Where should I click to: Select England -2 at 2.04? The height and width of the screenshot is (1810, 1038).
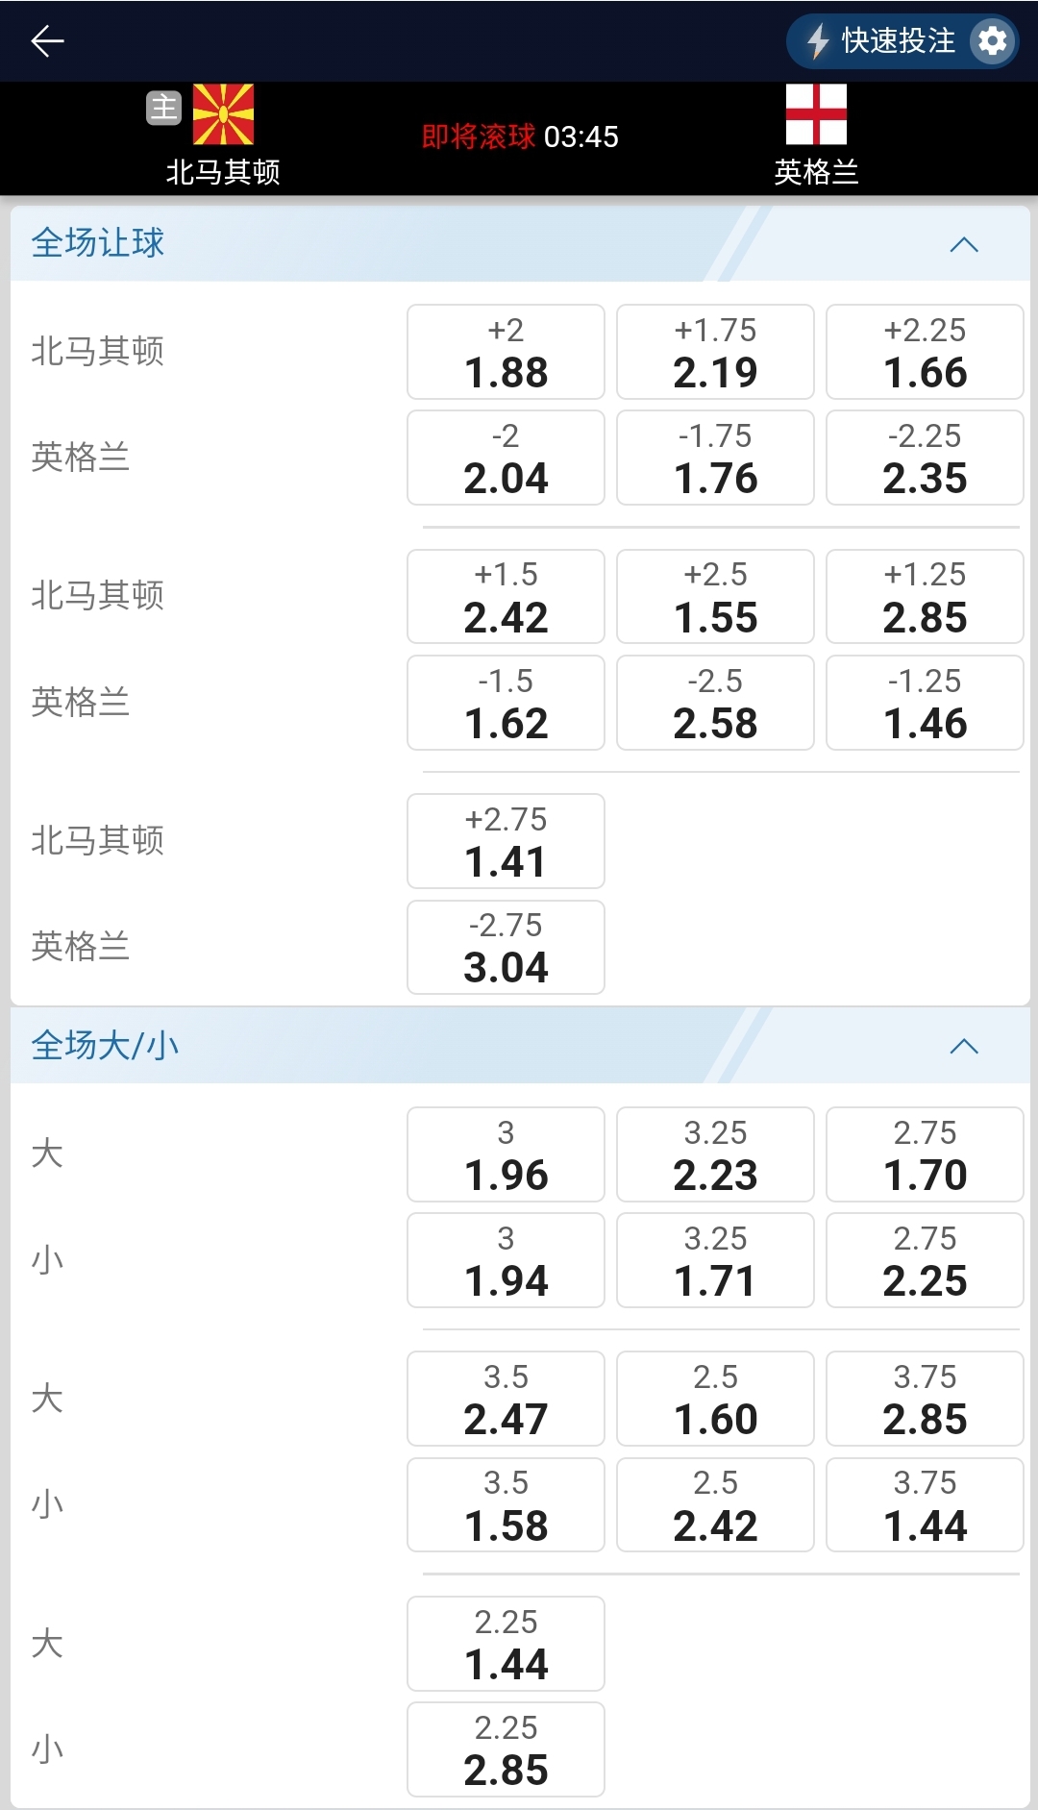tap(506, 459)
